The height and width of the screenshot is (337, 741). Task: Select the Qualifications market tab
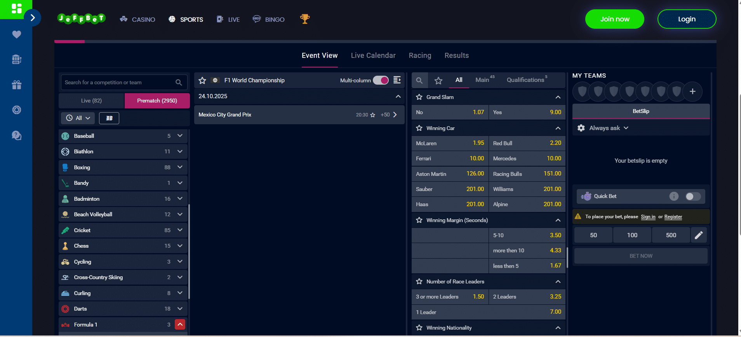pyautogui.click(x=525, y=80)
